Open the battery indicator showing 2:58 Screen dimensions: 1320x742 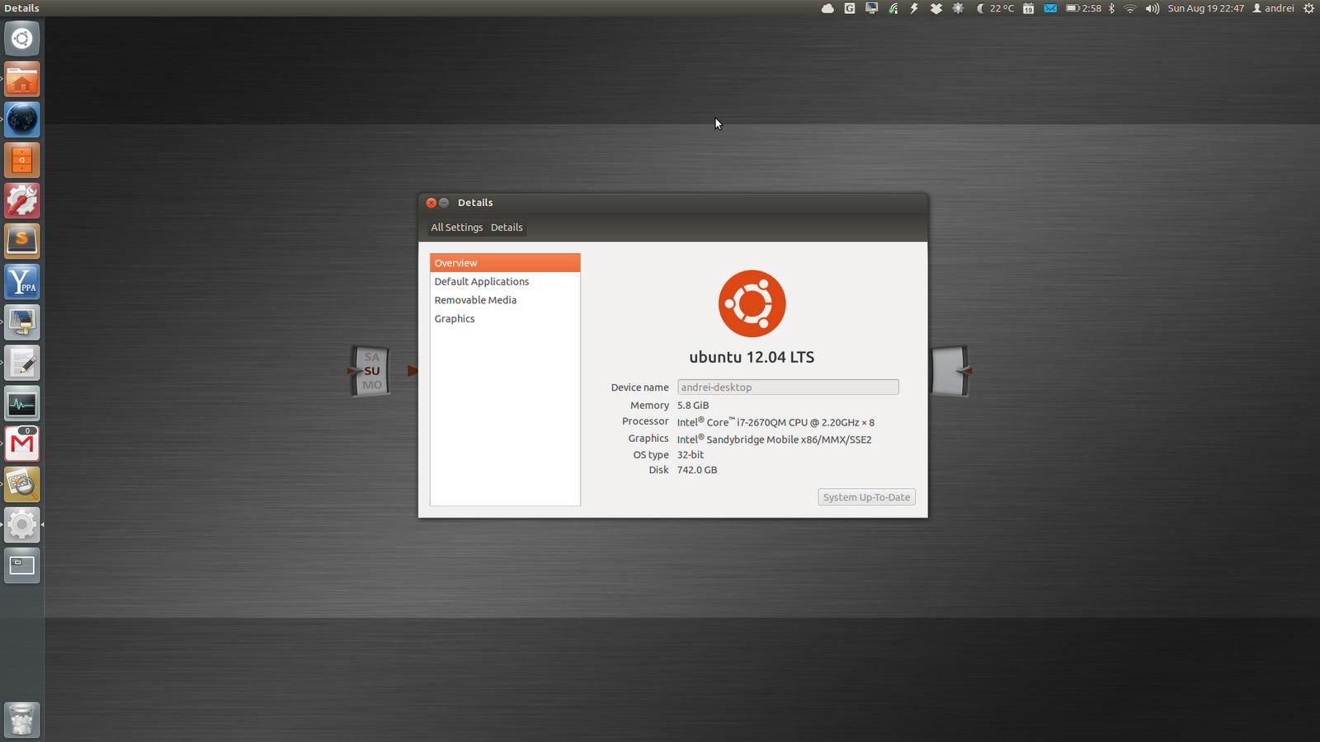coord(1083,8)
